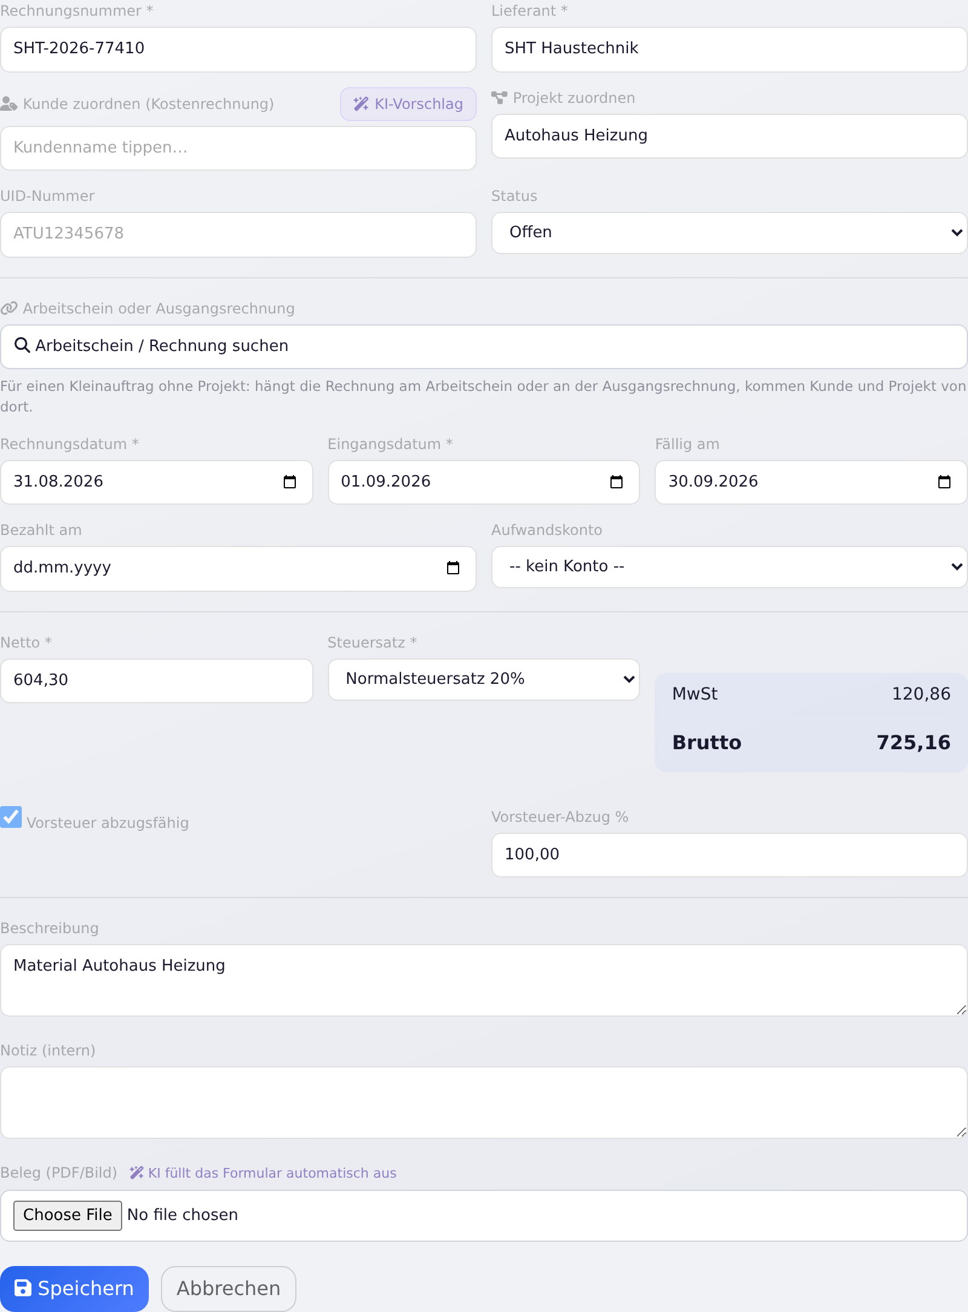Focus the UID-Nummer input field
968x1312 pixels.
[238, 234]
